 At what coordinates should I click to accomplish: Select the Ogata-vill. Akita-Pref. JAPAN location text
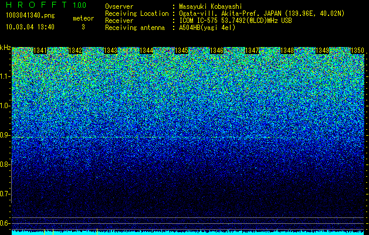coord(262,14)
